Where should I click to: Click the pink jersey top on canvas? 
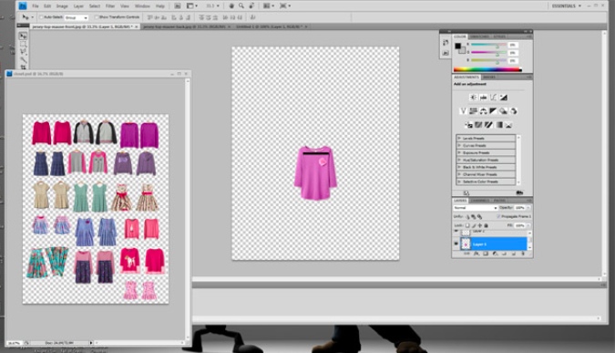coord(315,172)
